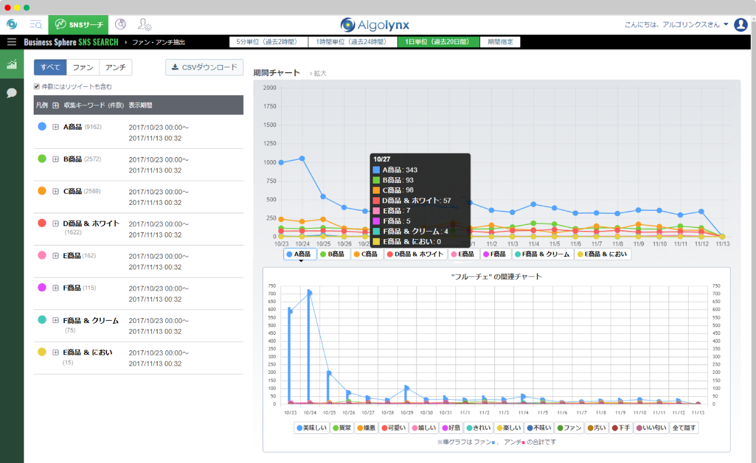Expand the D商品 & ホワイト keyword row
Image resolution: width=756 pixels, height=463 pixels.
[56, 224]
